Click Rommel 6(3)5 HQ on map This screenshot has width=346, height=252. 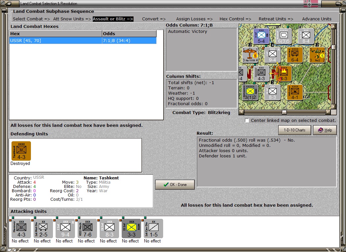pos(284,36)
